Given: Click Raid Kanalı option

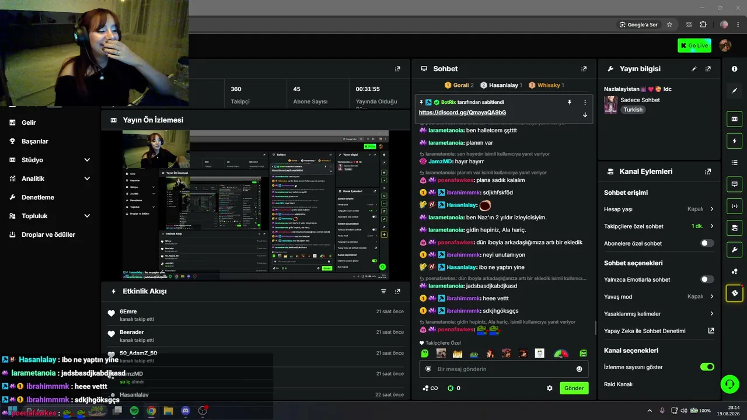Looking at the screenshot, I should pyautogui.click(x=618, y=384).
